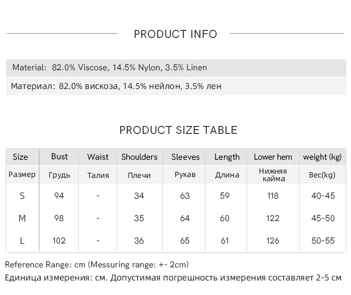The height and width of the screenshot is (295, 351).
Task: Click the Size column header
Action: tap(20, 157)
